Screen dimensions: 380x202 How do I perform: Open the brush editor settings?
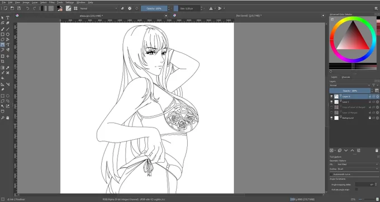[69, 8]
